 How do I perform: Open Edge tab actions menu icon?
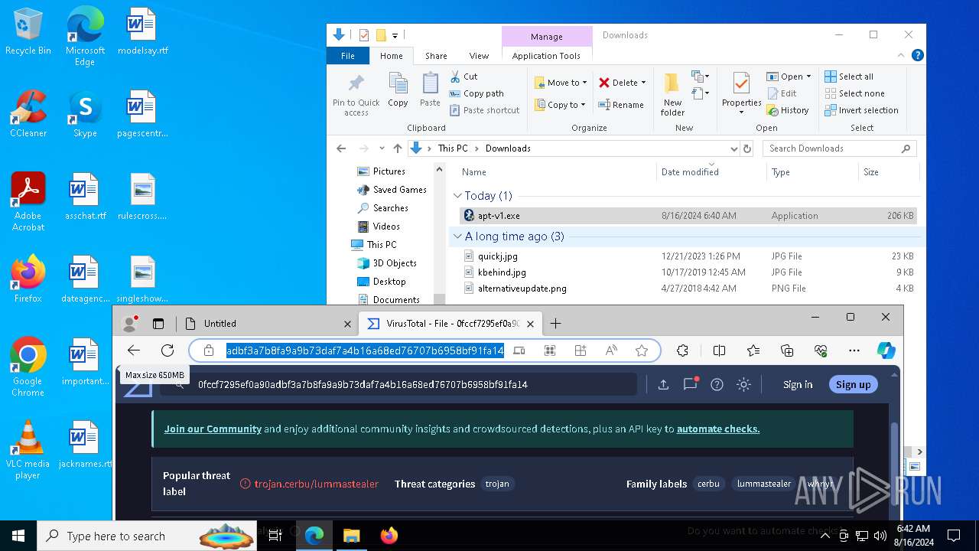(158, 324)
